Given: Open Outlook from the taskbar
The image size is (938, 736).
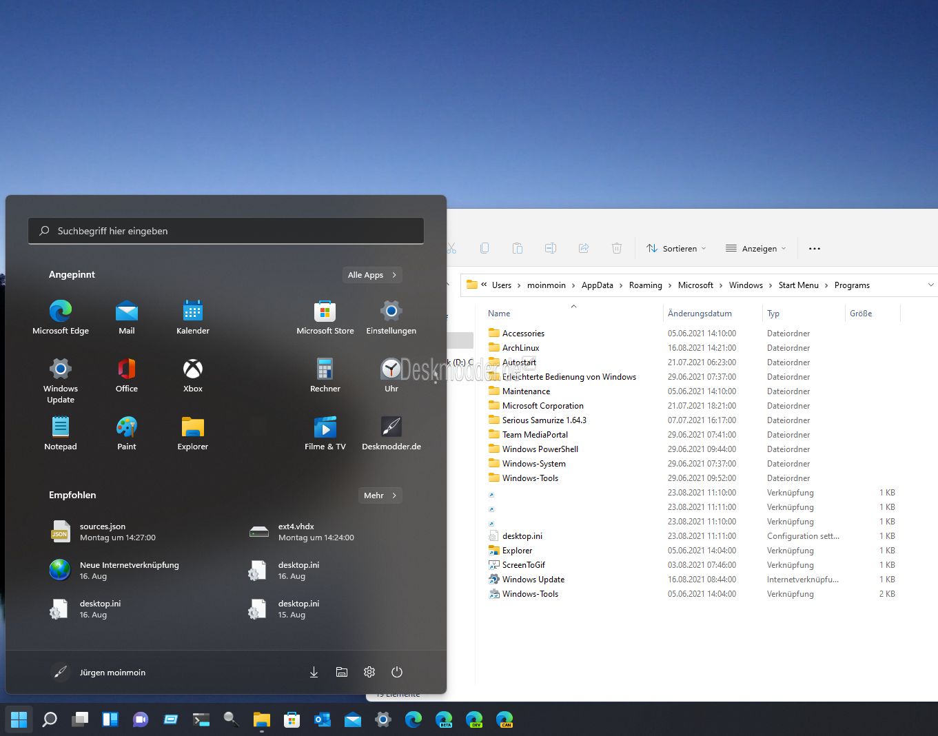Looking at the screenshot, I should (x=323, y=719).
